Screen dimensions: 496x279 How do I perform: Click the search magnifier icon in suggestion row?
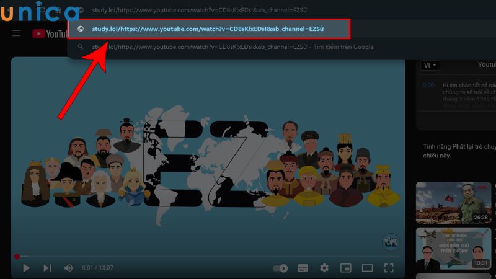coord(81,47)
